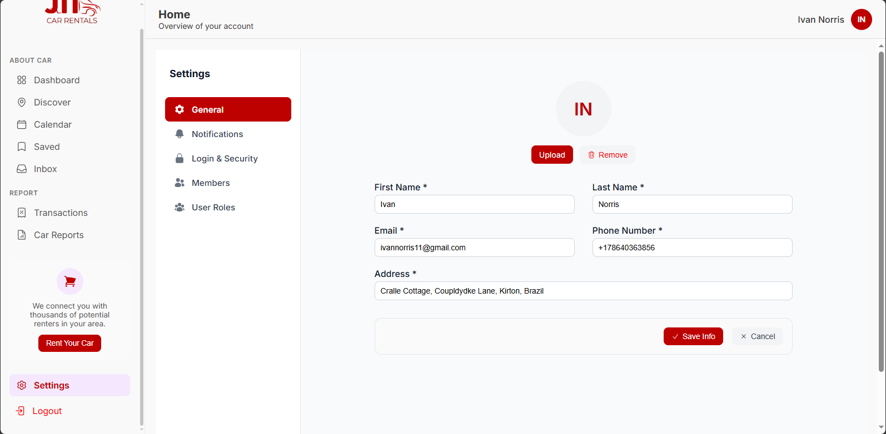886x434 pixels.
Task: Click the Last Name input field
Action: [x=692, y=204]
